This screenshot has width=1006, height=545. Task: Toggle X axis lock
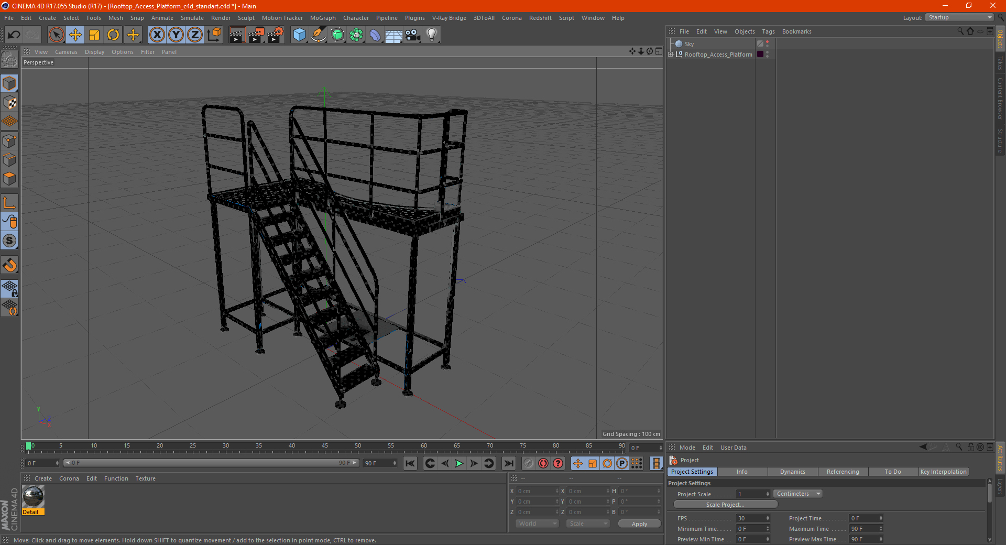click(x=157, y=35)
